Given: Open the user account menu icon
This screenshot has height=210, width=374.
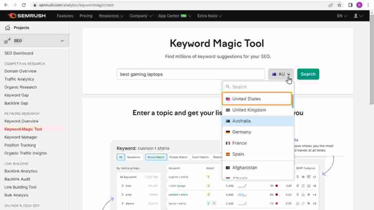Looking at the screenshot, I should click(358, 16).
